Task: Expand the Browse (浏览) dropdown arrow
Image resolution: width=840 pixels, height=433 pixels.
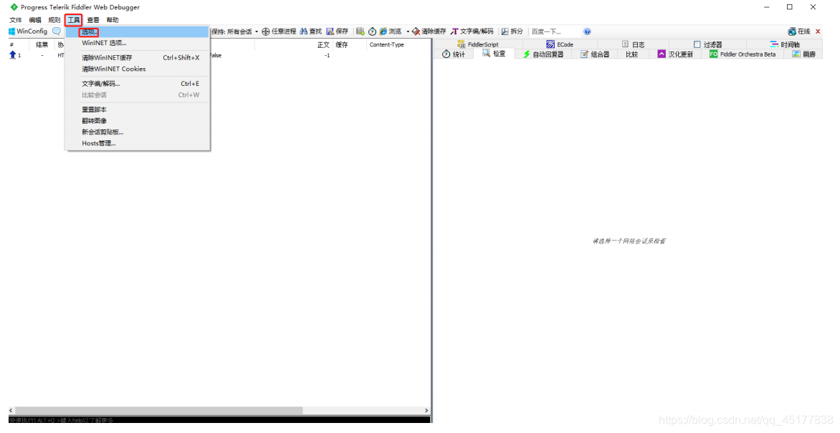Action: pos(408,31)
